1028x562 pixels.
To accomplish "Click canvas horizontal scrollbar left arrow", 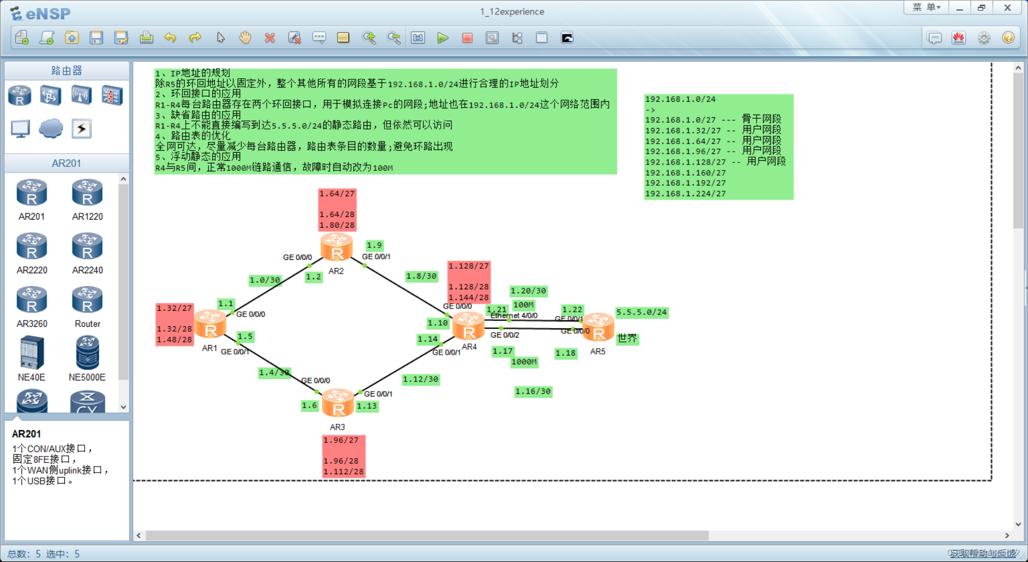I will click(139, 535).
